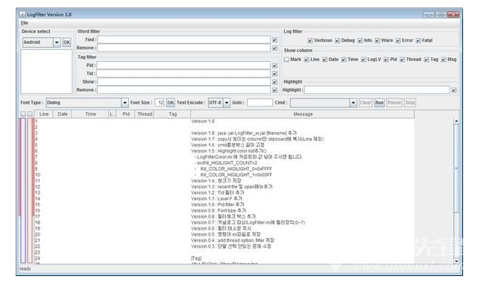Select log row 'INI_COLOR_HIGILIGHT_0=0xFFFF'
Screen dimensions: 478x285
224,169
